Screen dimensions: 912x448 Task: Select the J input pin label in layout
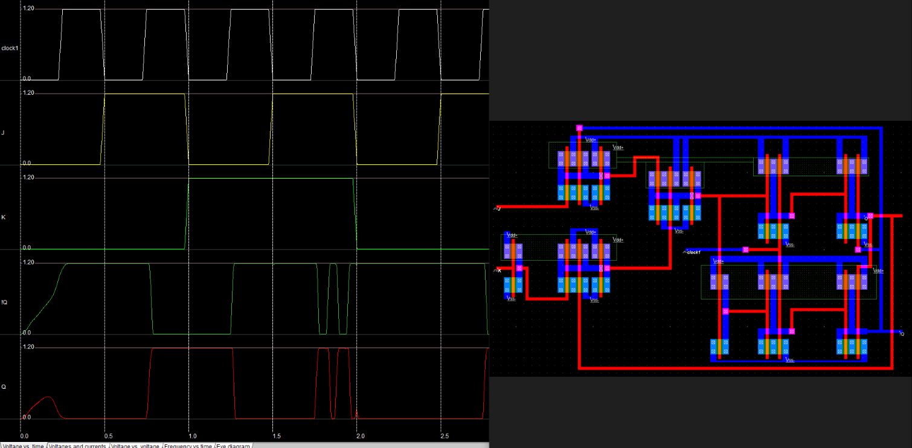pyautogui.click(x=498, y=208)
